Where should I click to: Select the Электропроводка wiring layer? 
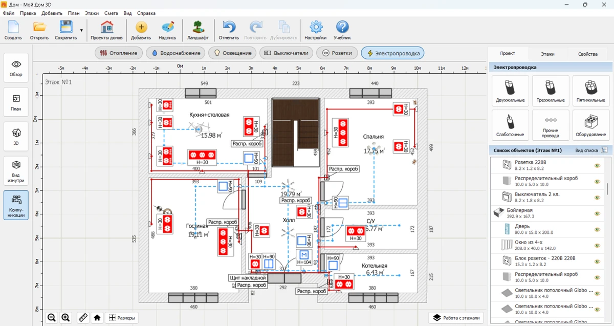pos(392,53)
